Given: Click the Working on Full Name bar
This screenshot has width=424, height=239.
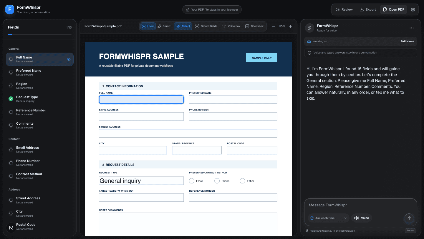Looking at the screenshot, I should click(x=361, y=41).
